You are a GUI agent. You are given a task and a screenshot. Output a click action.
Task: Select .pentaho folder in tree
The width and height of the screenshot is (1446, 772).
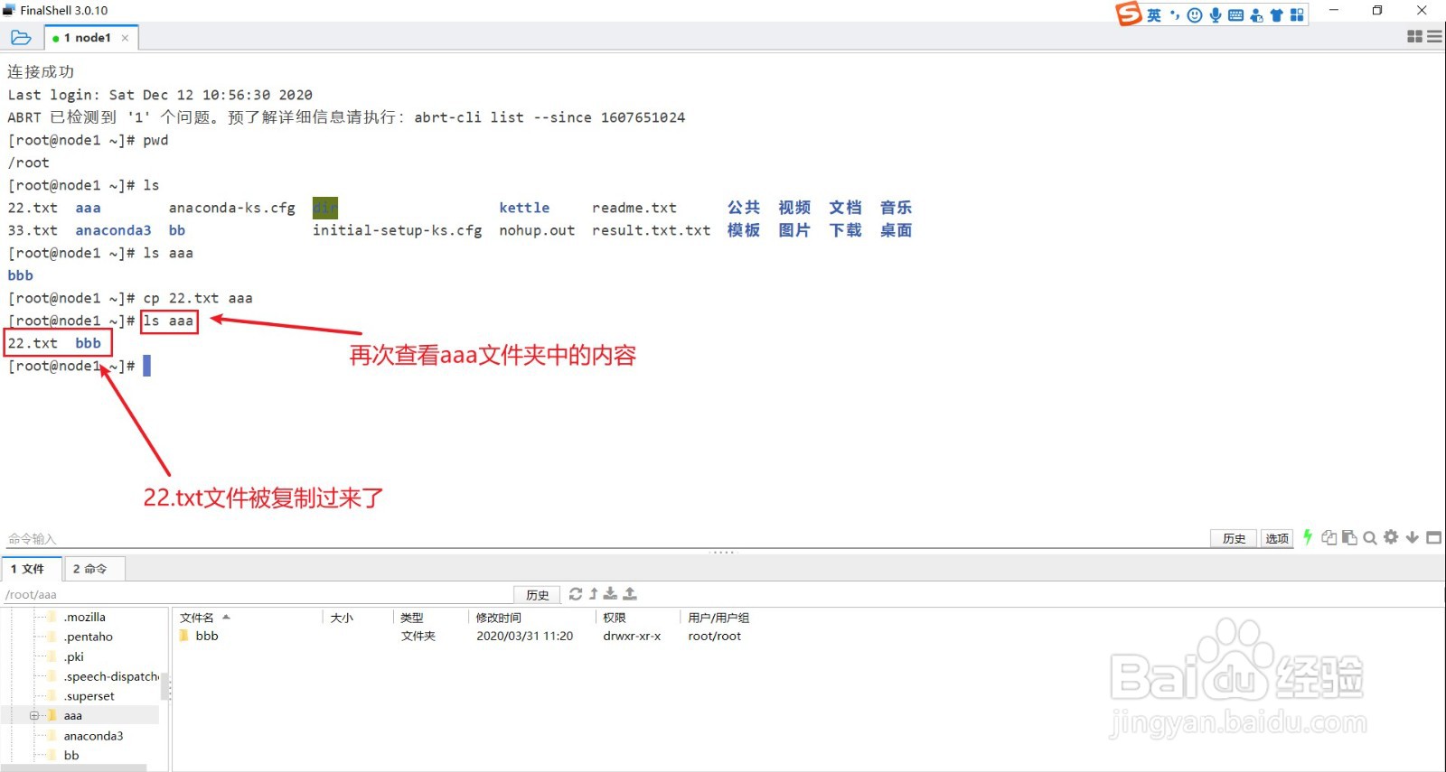click(x=88, y=637)
